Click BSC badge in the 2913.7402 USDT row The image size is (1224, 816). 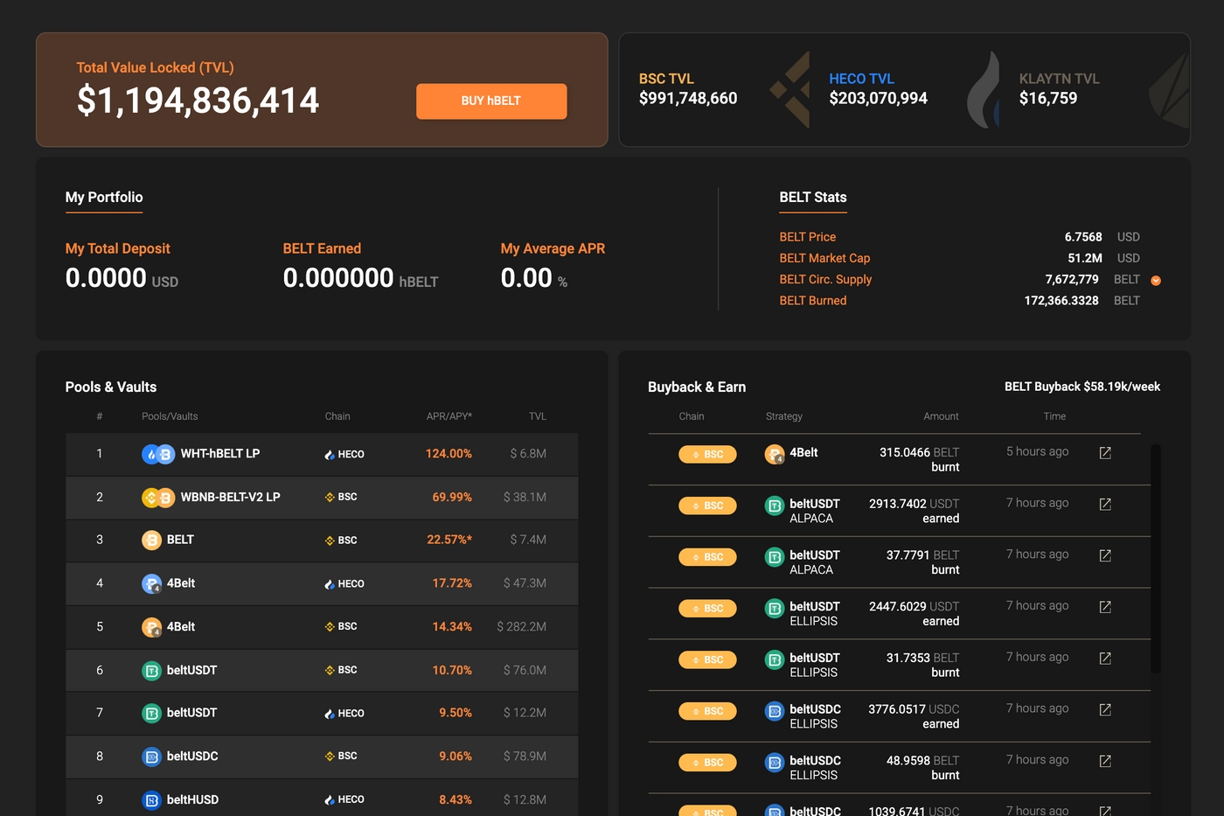pos(708,506)
